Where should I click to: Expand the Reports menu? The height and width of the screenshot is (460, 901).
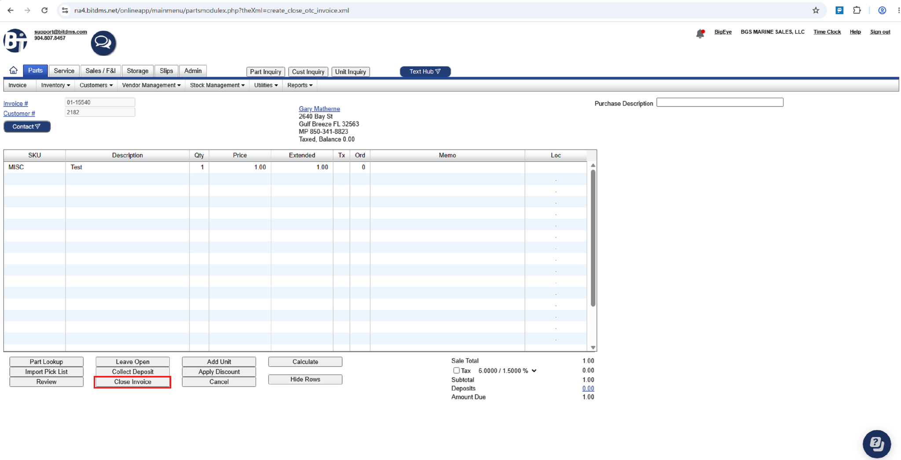pos(300,85)
